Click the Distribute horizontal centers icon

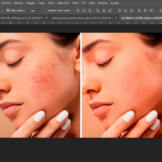pos(145,11)
